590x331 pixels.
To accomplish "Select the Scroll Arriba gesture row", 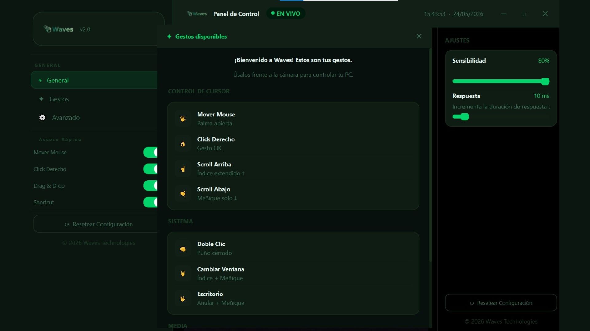I will [x=293, y=169].
